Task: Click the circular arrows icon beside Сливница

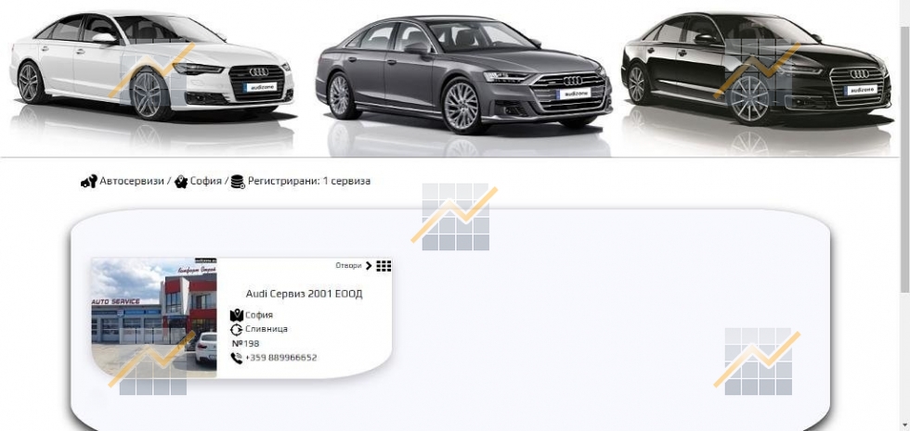Action: point(237,329)
